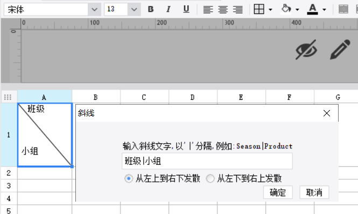Apply background fill bucket
This screenshot has width=358, height=214.
286,9
